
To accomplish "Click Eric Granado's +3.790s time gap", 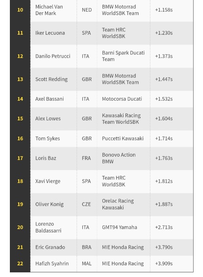I will pos(164,247).
